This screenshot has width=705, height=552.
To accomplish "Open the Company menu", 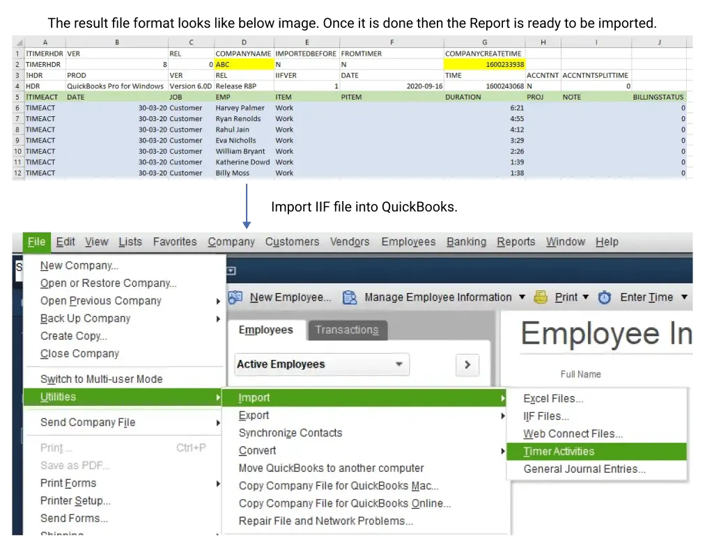I will [231, 242].
